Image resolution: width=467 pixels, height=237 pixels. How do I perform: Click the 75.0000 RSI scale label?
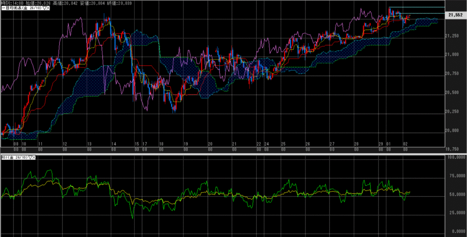pyautogui.click(x=456, y=175)
